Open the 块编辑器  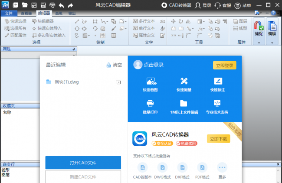point(43,21)
